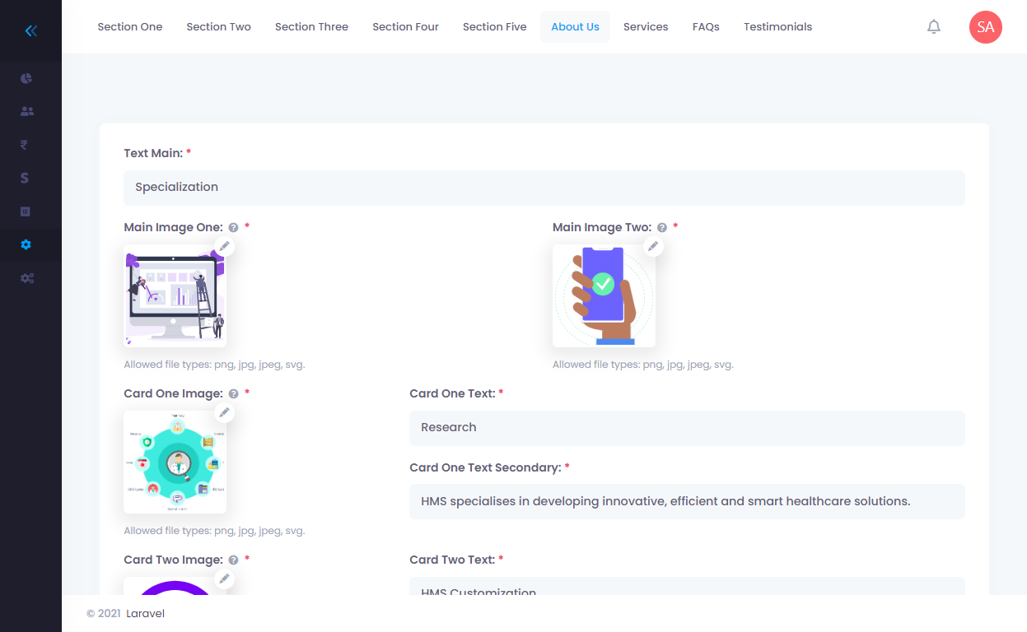
Task: Open the dashboard pie chart icon
Action: click(26, 78)
